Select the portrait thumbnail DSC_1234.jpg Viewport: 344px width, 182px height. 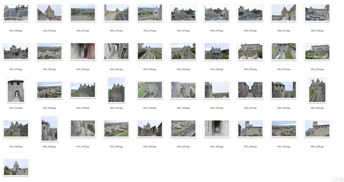click(x=16, y=90)
